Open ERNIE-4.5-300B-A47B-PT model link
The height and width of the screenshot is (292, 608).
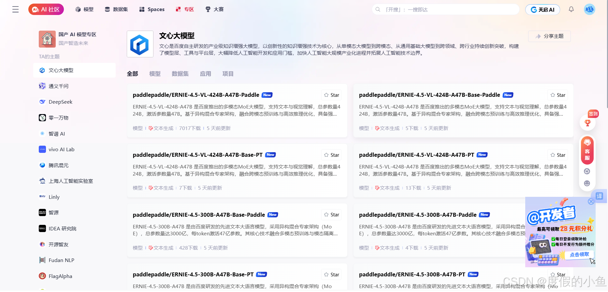coord(412,274)
